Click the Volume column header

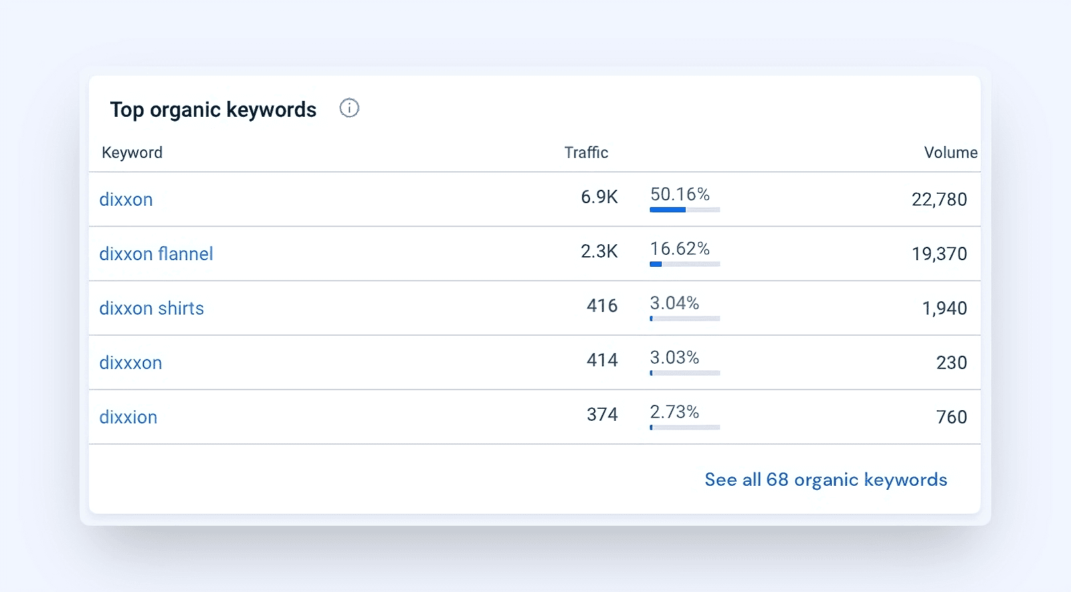(951, 153)
